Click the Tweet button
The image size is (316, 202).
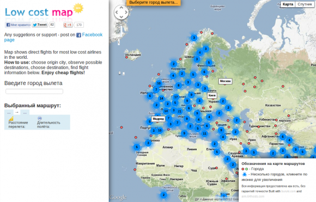point(40,25)
